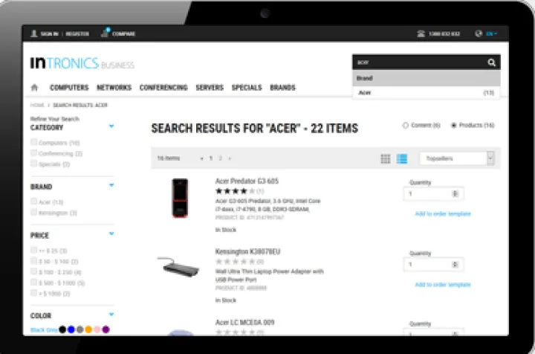This screenshot has height=354, width=535.
Task: Open the Topsellers sort dropdown
Action: 456,158
